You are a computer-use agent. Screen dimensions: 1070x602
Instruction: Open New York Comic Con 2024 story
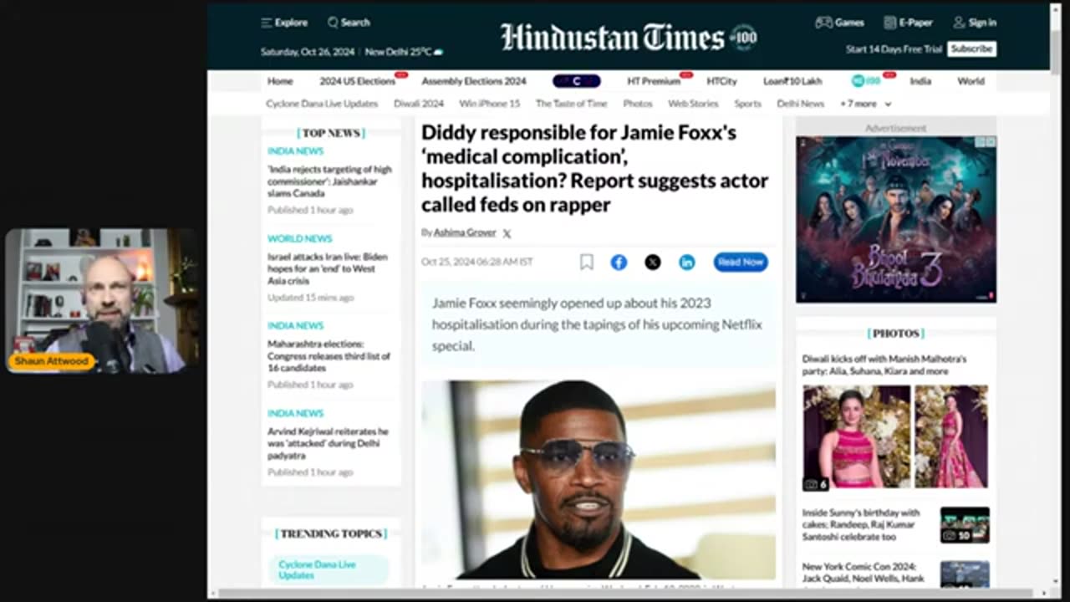click(x=863, y=572)
